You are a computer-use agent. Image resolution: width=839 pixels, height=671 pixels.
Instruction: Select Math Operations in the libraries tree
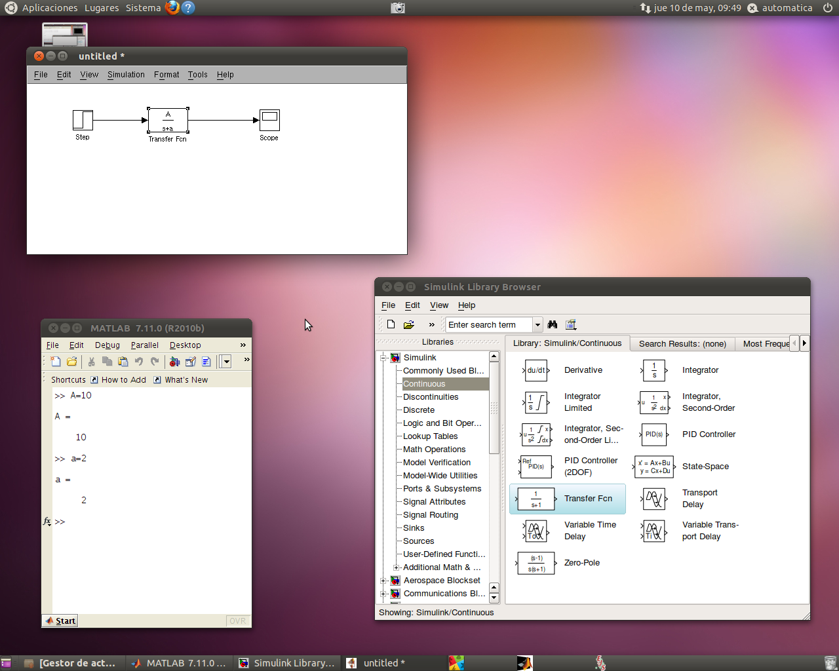pos(434,450)
